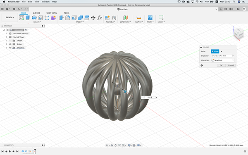
Task: Add a new design tab
Action: click(x=220, y=9)
